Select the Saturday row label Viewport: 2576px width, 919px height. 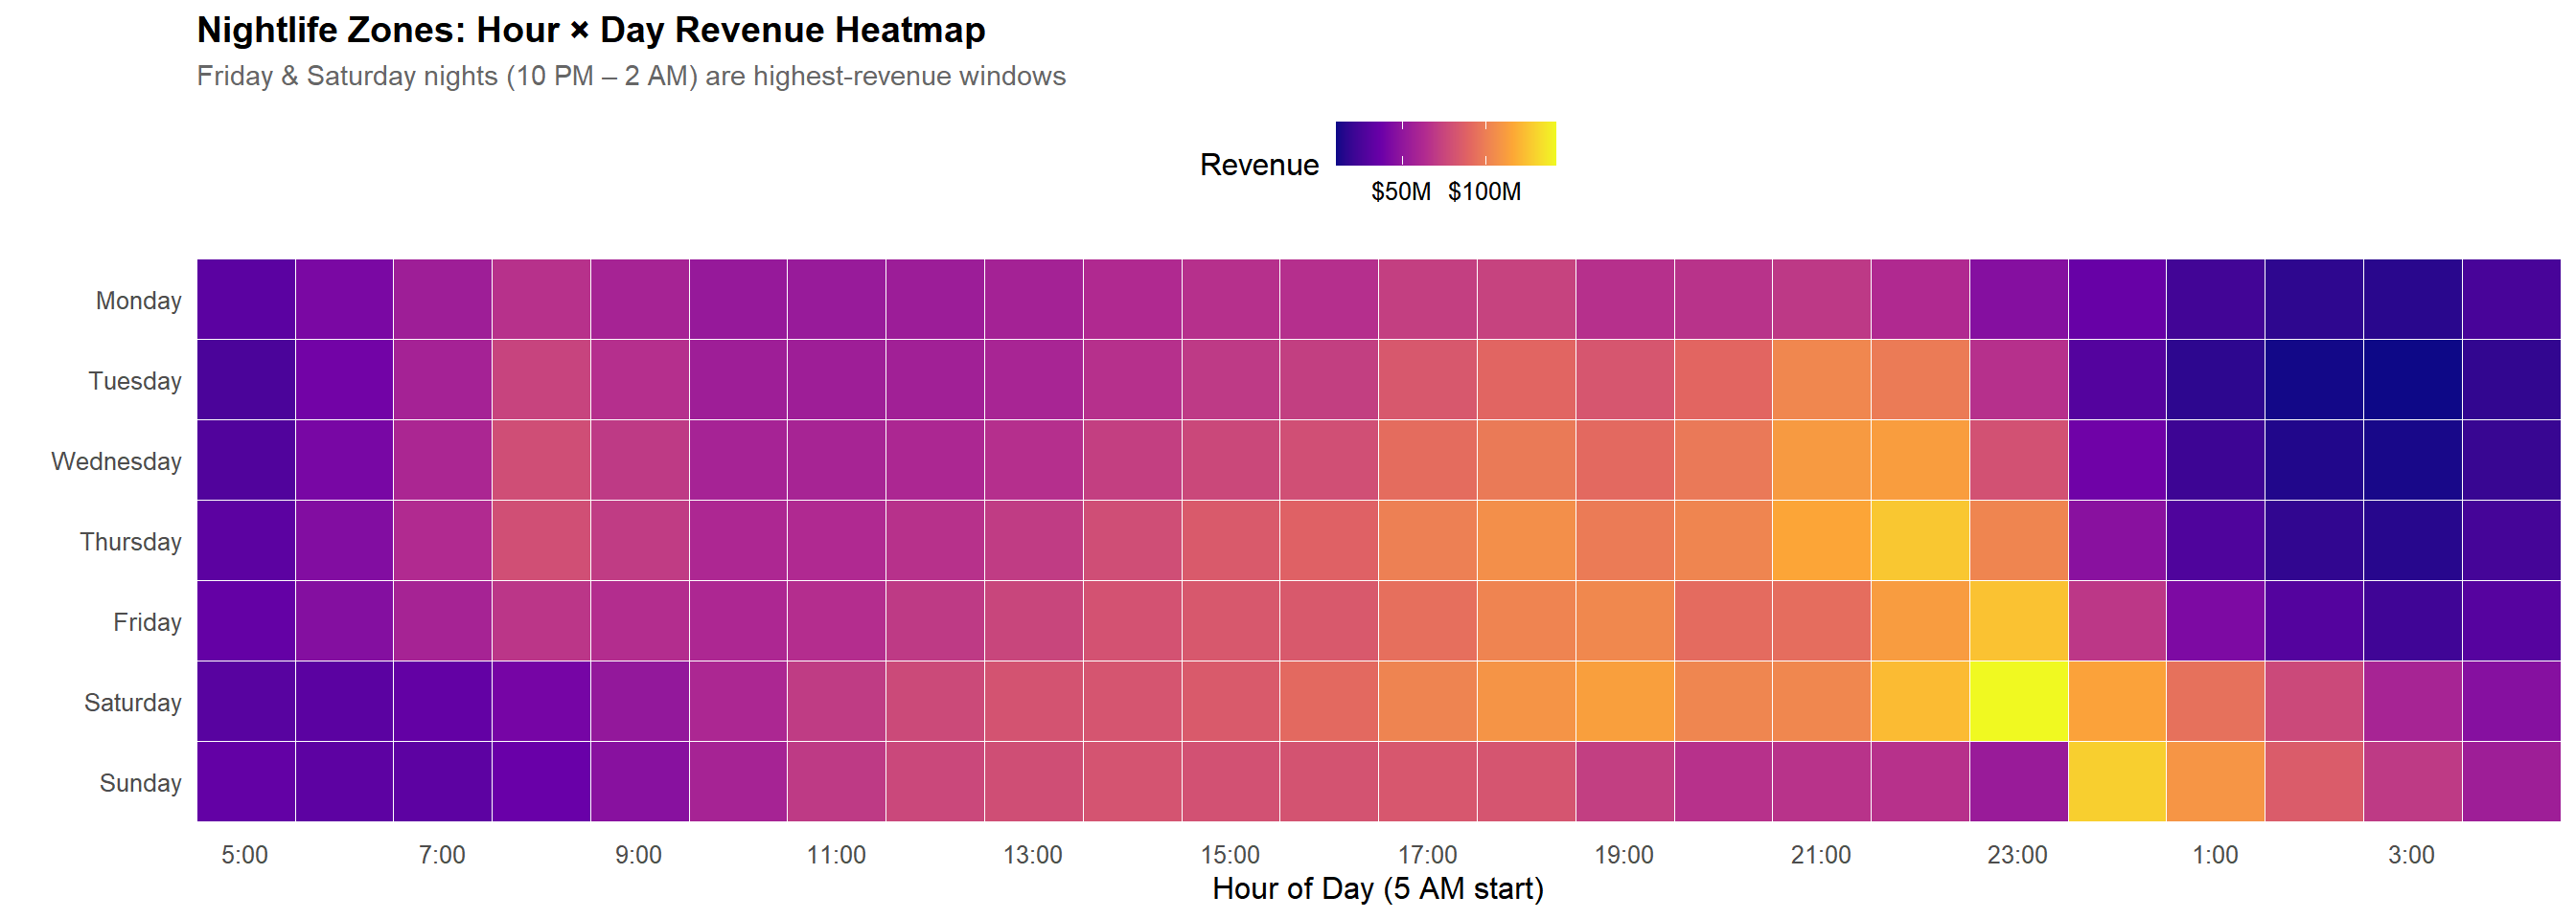pos(132,703)
